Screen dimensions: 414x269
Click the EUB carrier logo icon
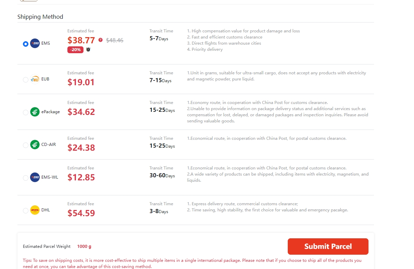[x=35, y=79]
